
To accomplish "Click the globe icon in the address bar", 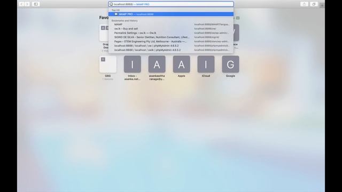I will pyautogui.click(x=111, y=4).
